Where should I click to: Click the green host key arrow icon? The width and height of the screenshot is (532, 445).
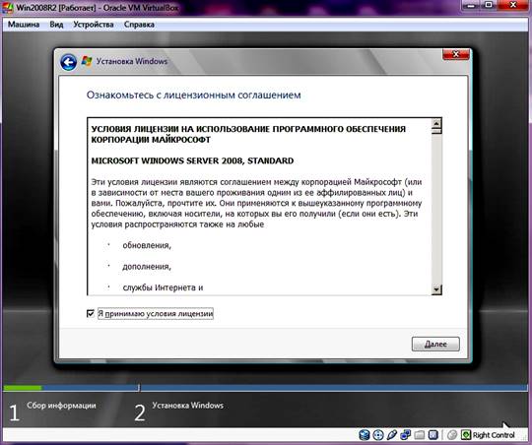466,434
